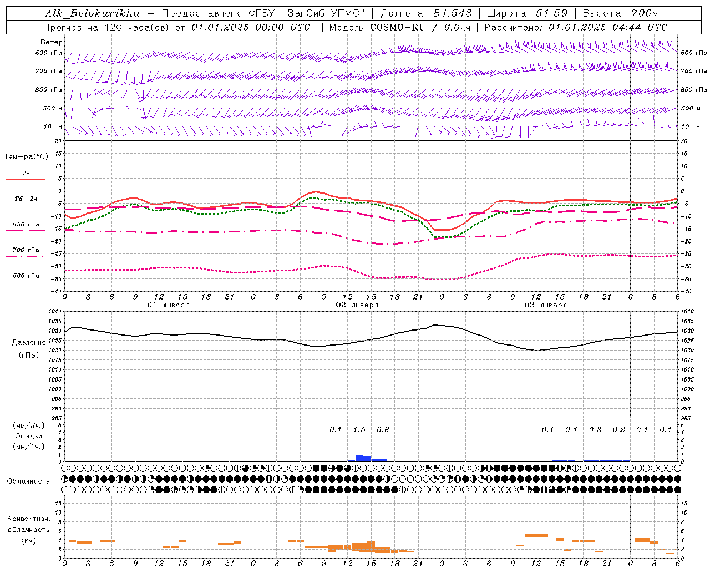This screenshot has width=710, height=568.
Task: Click the 'Ветер' wind panel label
Action: point(52,42)
